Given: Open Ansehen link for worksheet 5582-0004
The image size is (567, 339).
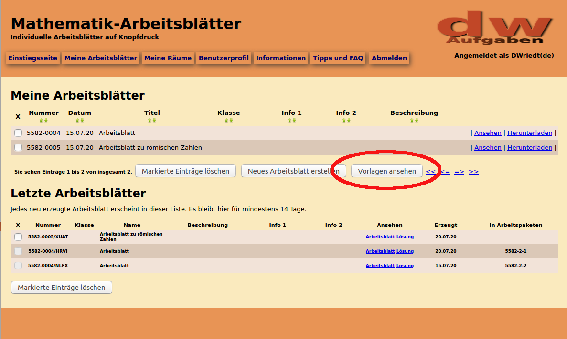Looking at the screenshot, I should (x=488, y=133).
